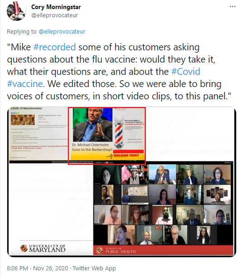The width and height of the screenshot is (242, 278).
Task: Click Cory Morningstar's profile avatar
Action: [x=16, y=11]
